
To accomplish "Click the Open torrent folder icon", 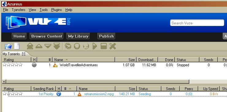I will tap(8, 46).
